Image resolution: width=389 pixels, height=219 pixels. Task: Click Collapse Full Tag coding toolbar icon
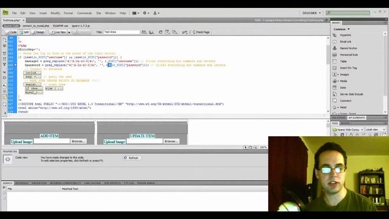4,54
